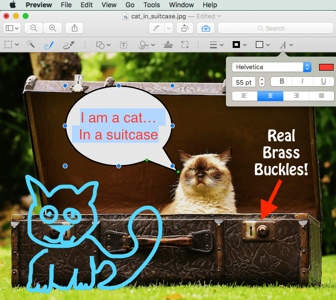Open the Adjust Color prism tool

(168, 45)
